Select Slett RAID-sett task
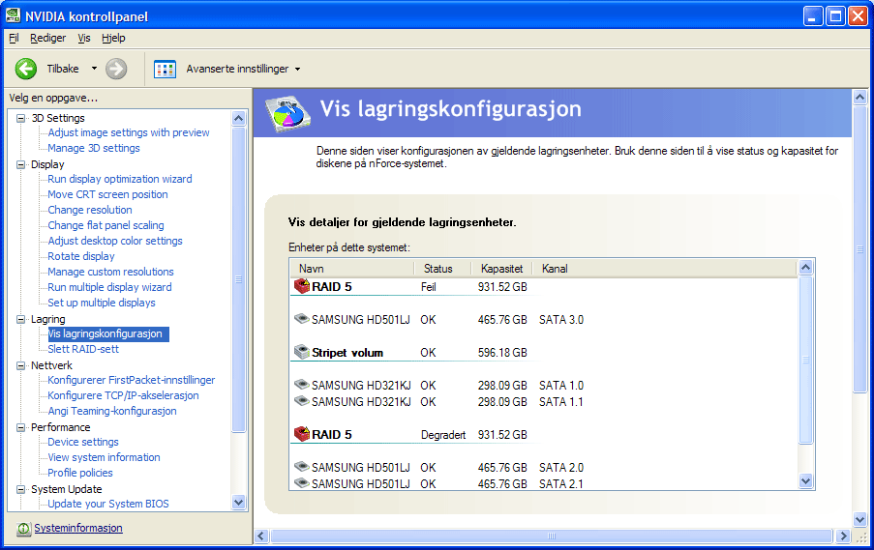 pos(83,349)
